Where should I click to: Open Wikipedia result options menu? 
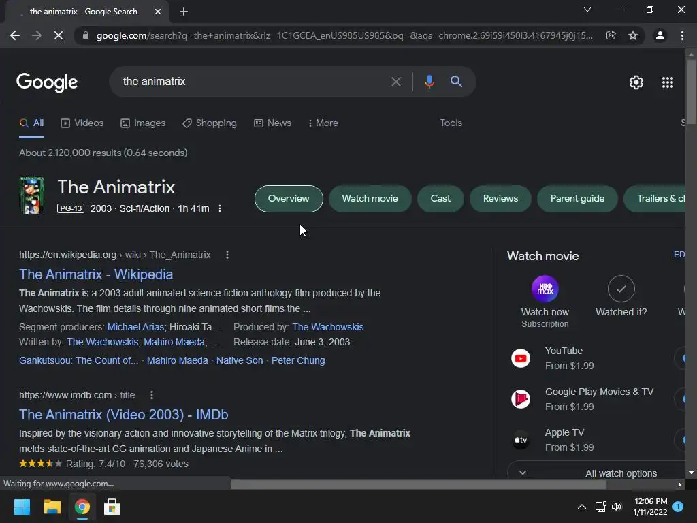tap(227, 255)
